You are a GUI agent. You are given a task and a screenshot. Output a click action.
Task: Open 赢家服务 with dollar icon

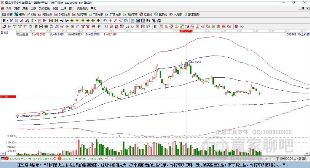[192, 15]
